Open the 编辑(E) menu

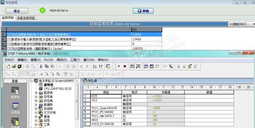22,60
